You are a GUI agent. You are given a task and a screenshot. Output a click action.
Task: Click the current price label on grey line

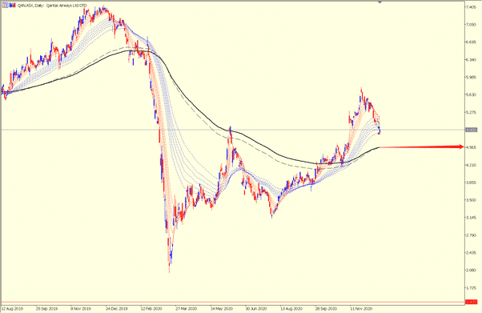(x=472, y=130)
